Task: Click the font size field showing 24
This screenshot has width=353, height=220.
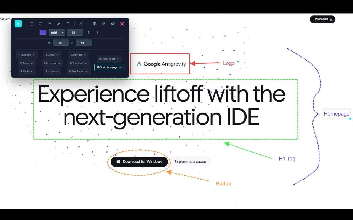Action: tap(75, 32)
